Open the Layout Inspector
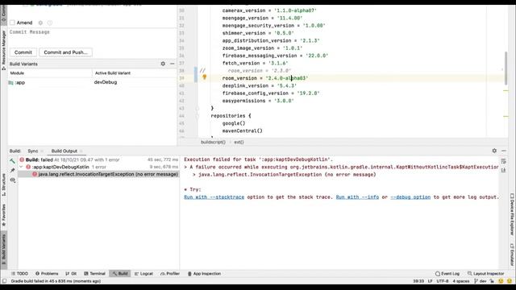This screenshot has height=290, width=516. point(485,274)
